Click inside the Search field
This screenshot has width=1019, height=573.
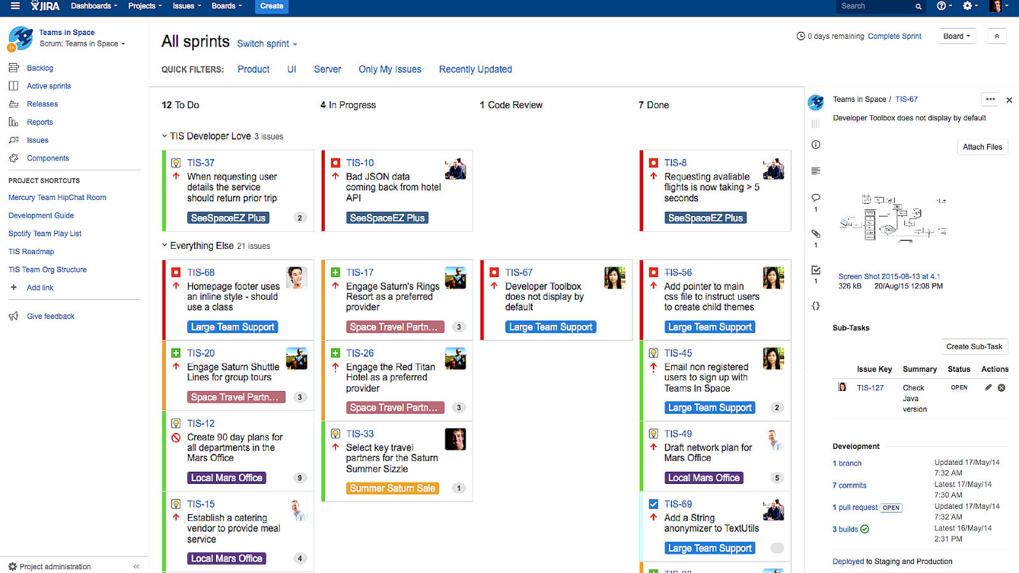[x=879, y=6]
